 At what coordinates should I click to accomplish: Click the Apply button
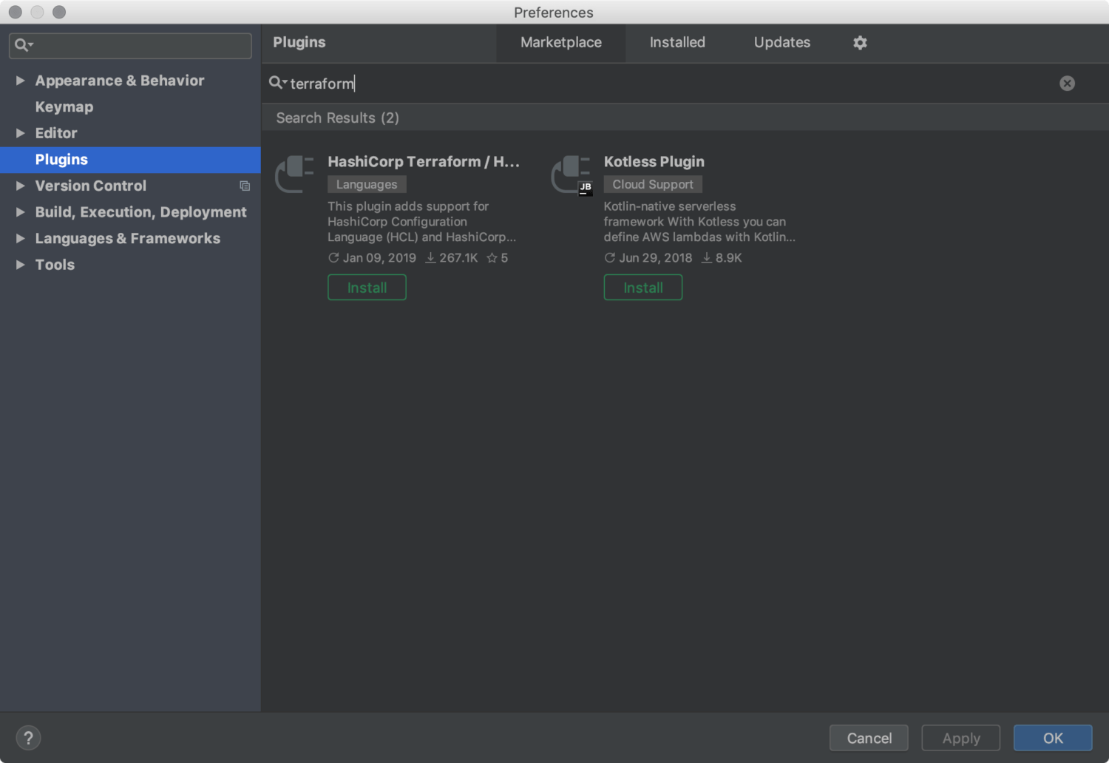pos(961,738)
